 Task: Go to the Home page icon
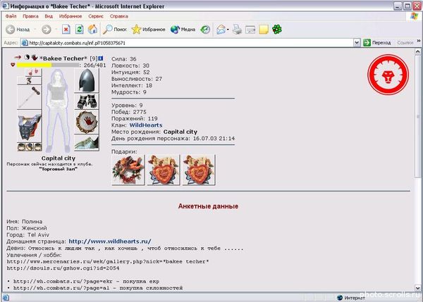[92, 30]
